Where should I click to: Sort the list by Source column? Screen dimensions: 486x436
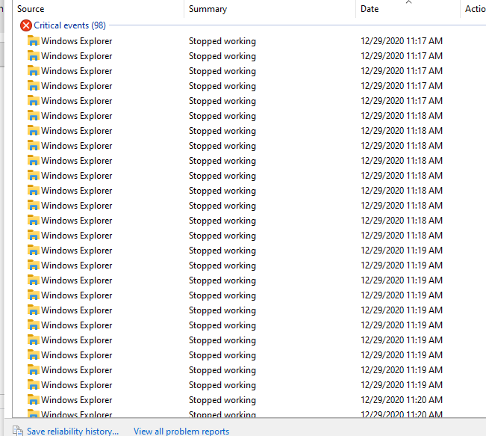tap(99, 9)
